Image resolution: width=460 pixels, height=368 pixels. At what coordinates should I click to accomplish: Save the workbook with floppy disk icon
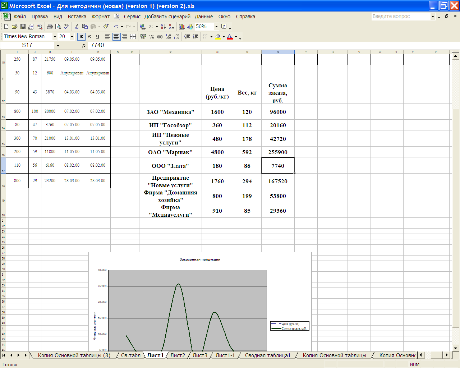coord(23,27)
